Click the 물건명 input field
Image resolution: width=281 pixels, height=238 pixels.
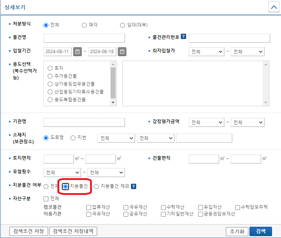click(x=84, y=38)
